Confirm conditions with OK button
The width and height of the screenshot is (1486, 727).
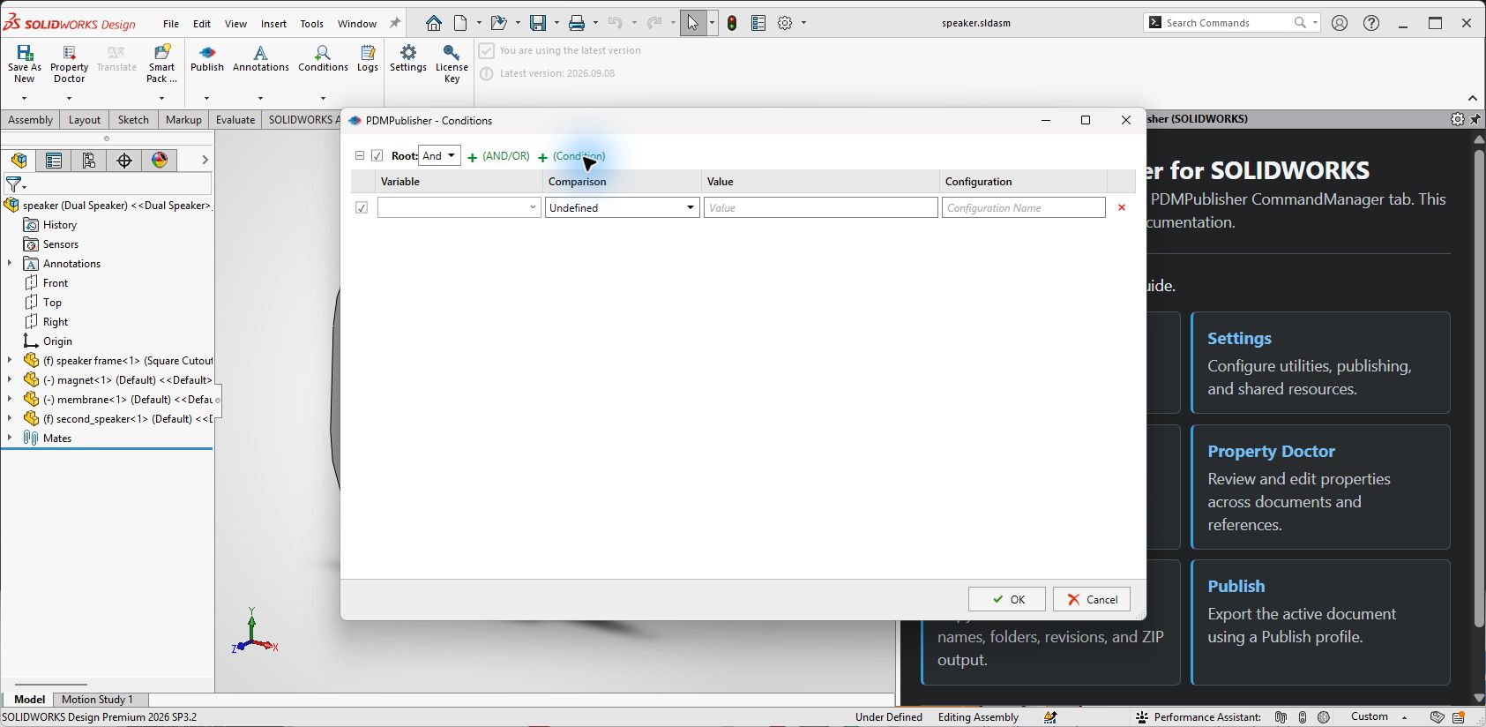[x=1007, y=599]
